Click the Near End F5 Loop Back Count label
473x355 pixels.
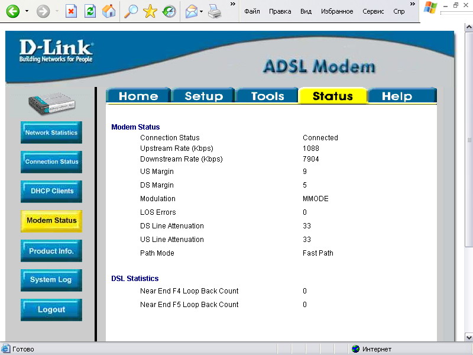pyautogui.click(x=189, y=305)
